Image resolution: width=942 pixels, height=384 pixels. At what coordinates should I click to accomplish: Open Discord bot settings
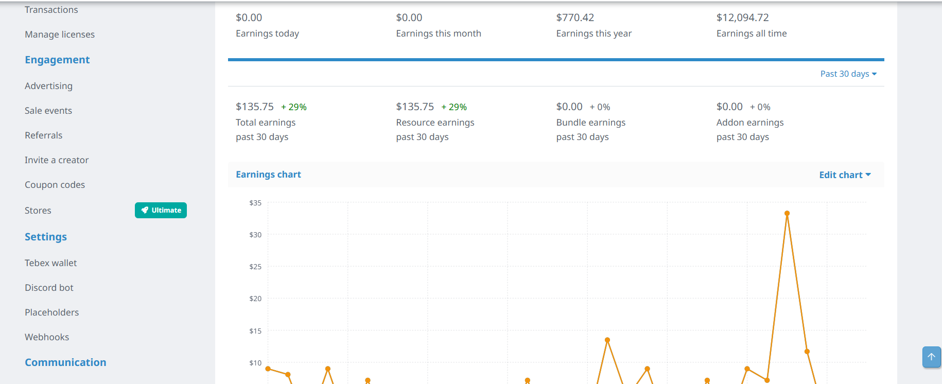click(49, 288)
